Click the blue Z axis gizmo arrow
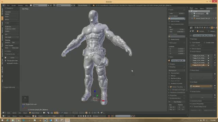218x122 pixels. coord(95,91)
